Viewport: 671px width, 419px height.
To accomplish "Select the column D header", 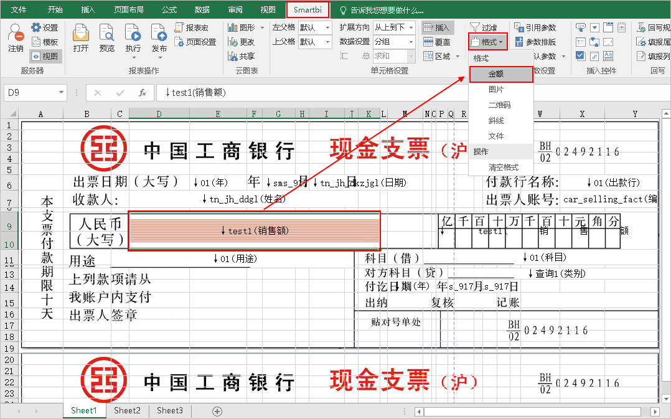I will (x=159, y=114).
